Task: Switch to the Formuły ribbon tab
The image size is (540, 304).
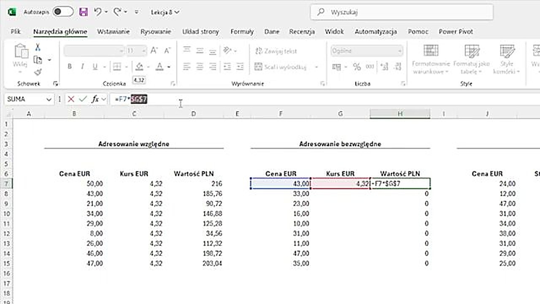Action: coord(242,32)
